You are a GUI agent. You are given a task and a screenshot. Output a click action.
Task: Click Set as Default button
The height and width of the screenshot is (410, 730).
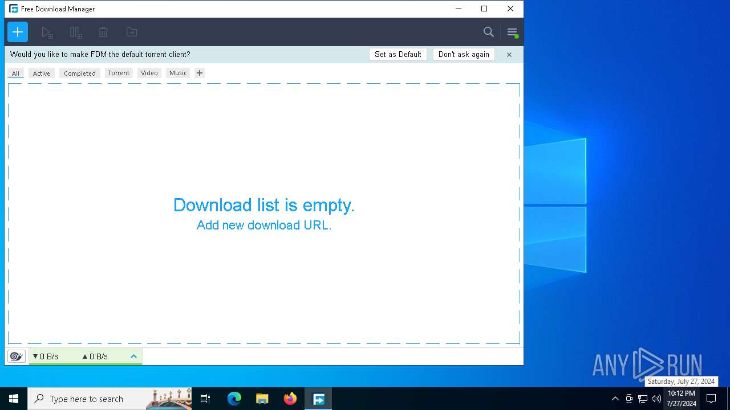tap(398, 55)
